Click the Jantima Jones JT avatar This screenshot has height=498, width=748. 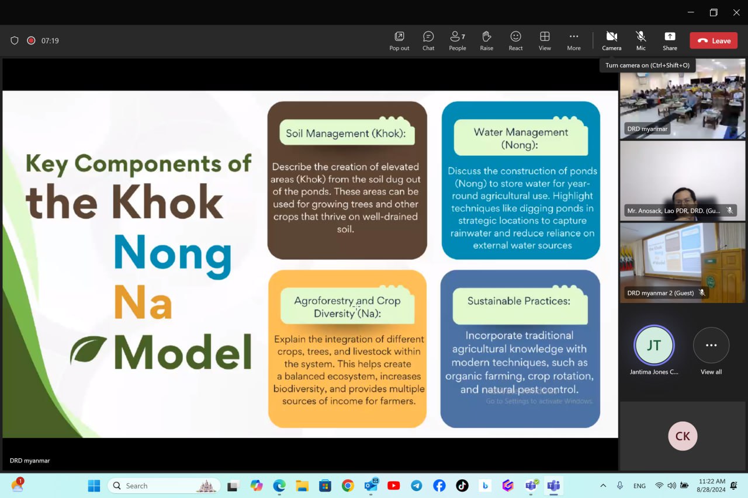point(654,346)
